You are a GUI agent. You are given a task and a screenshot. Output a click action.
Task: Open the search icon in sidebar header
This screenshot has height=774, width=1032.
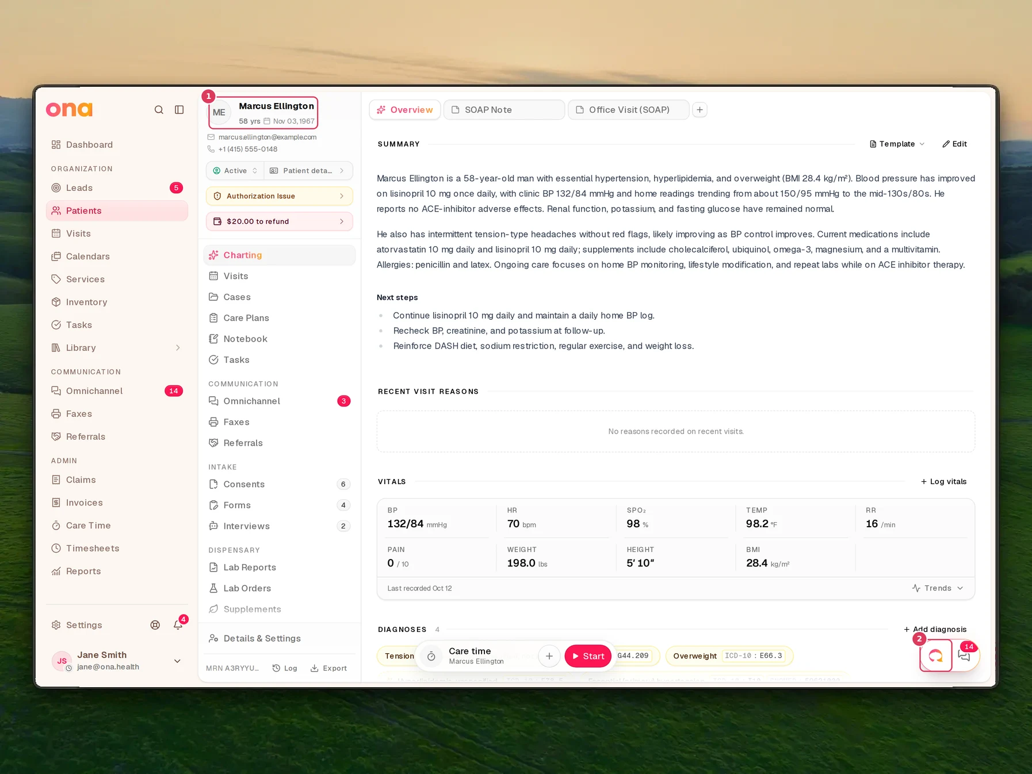[159, 110]
